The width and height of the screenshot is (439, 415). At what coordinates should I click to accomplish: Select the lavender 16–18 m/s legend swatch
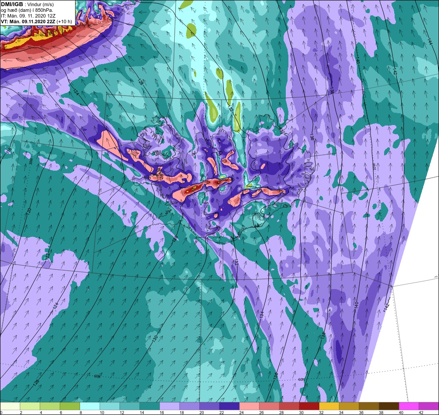coord(169,406)
